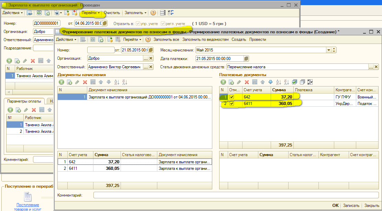Toggle checkbox in row with account 642
382x211 pixels.
(x=232, y=97)
